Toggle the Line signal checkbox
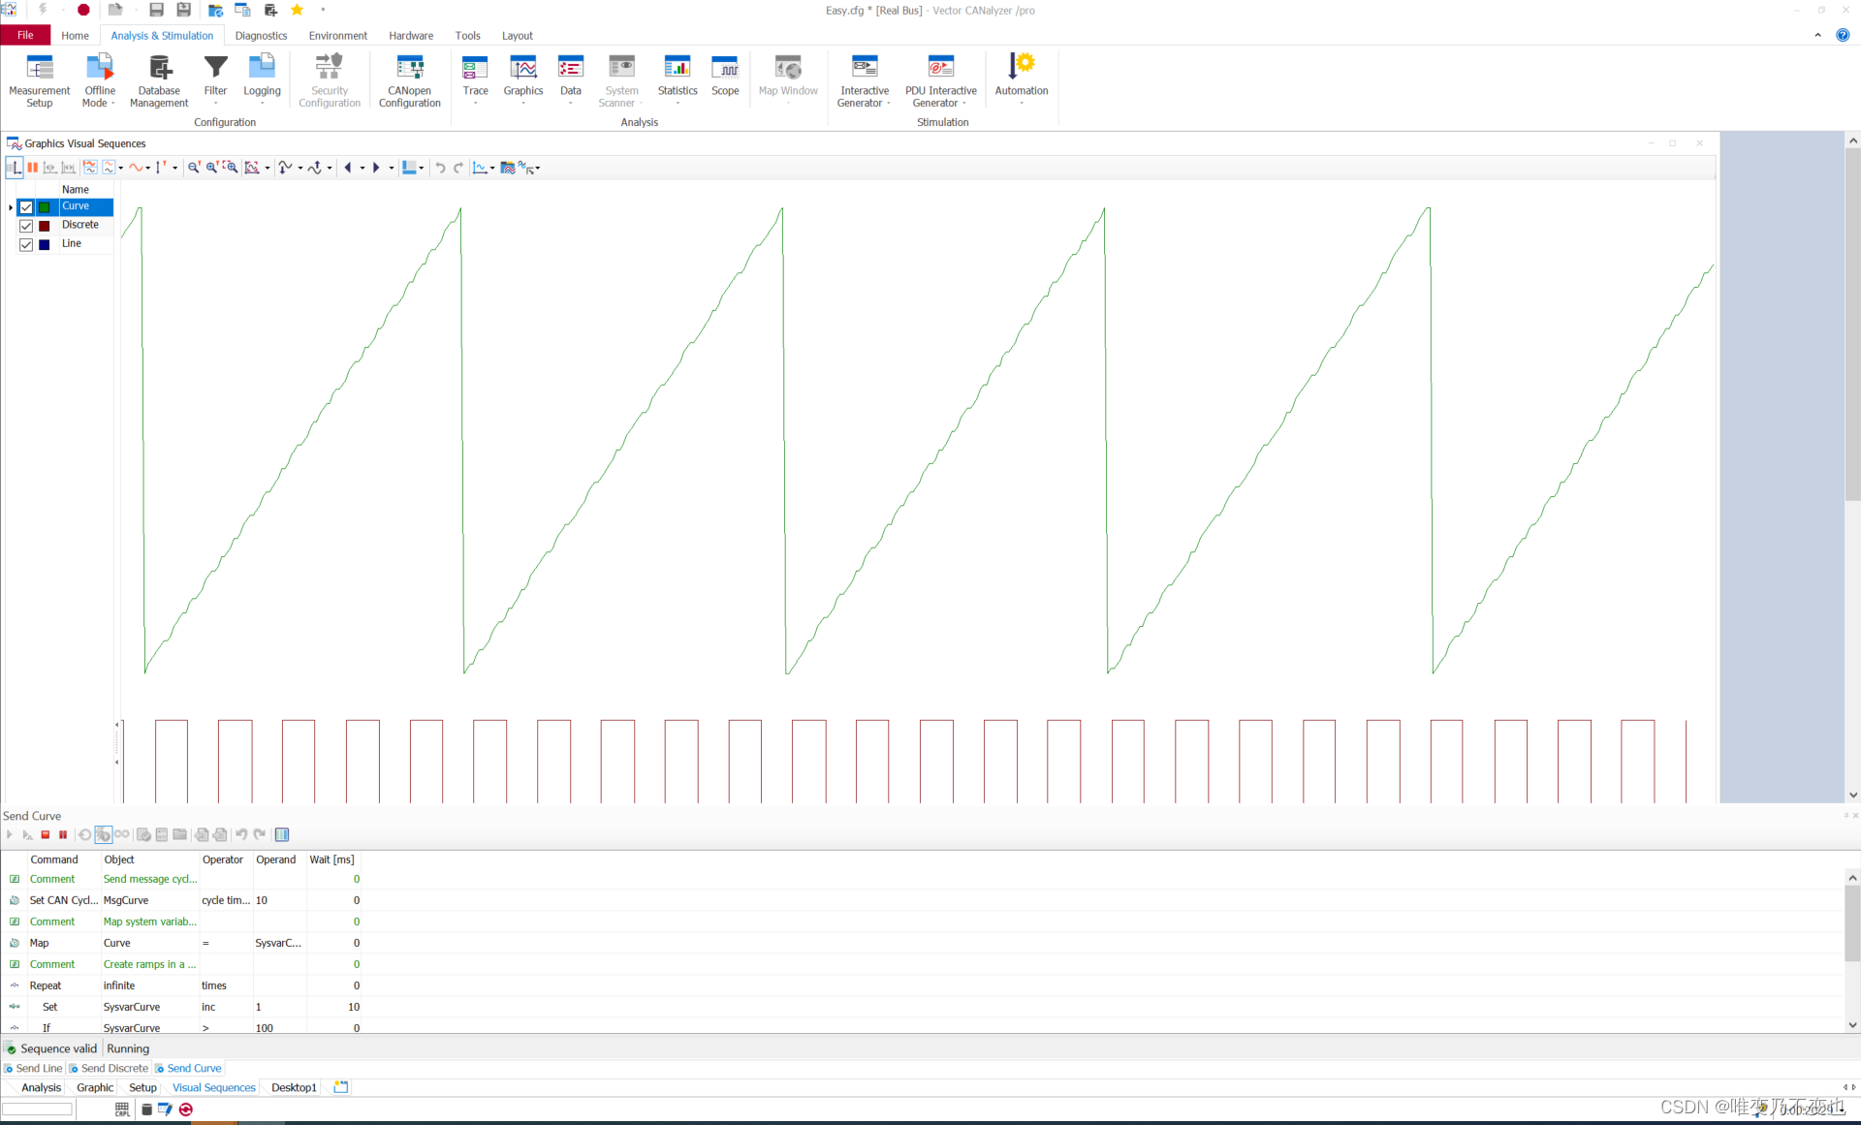The width and height of the screenshot is (1861, 1125). coord(26,244)
